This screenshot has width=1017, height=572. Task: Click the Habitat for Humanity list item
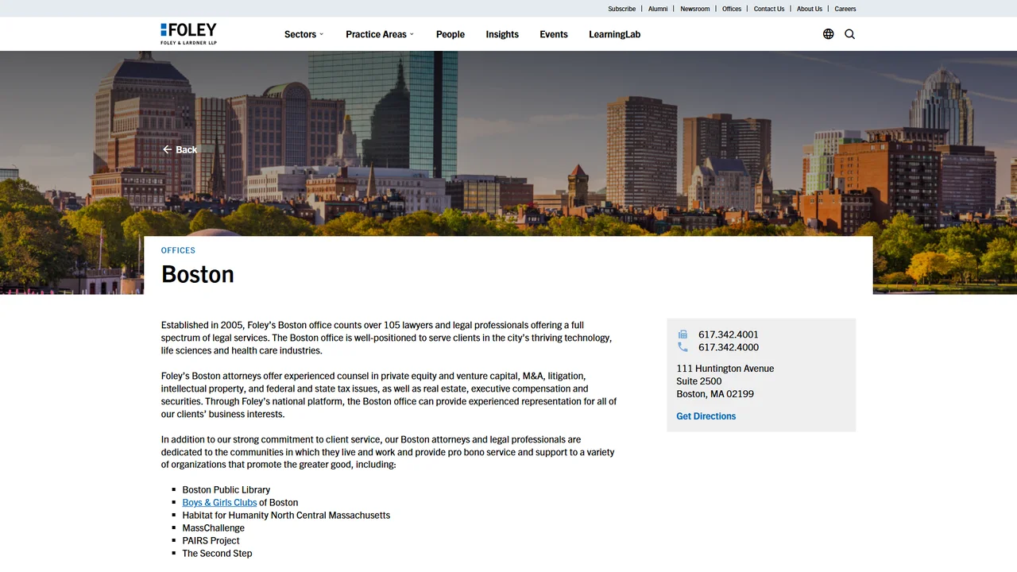(x=286, y=515)
